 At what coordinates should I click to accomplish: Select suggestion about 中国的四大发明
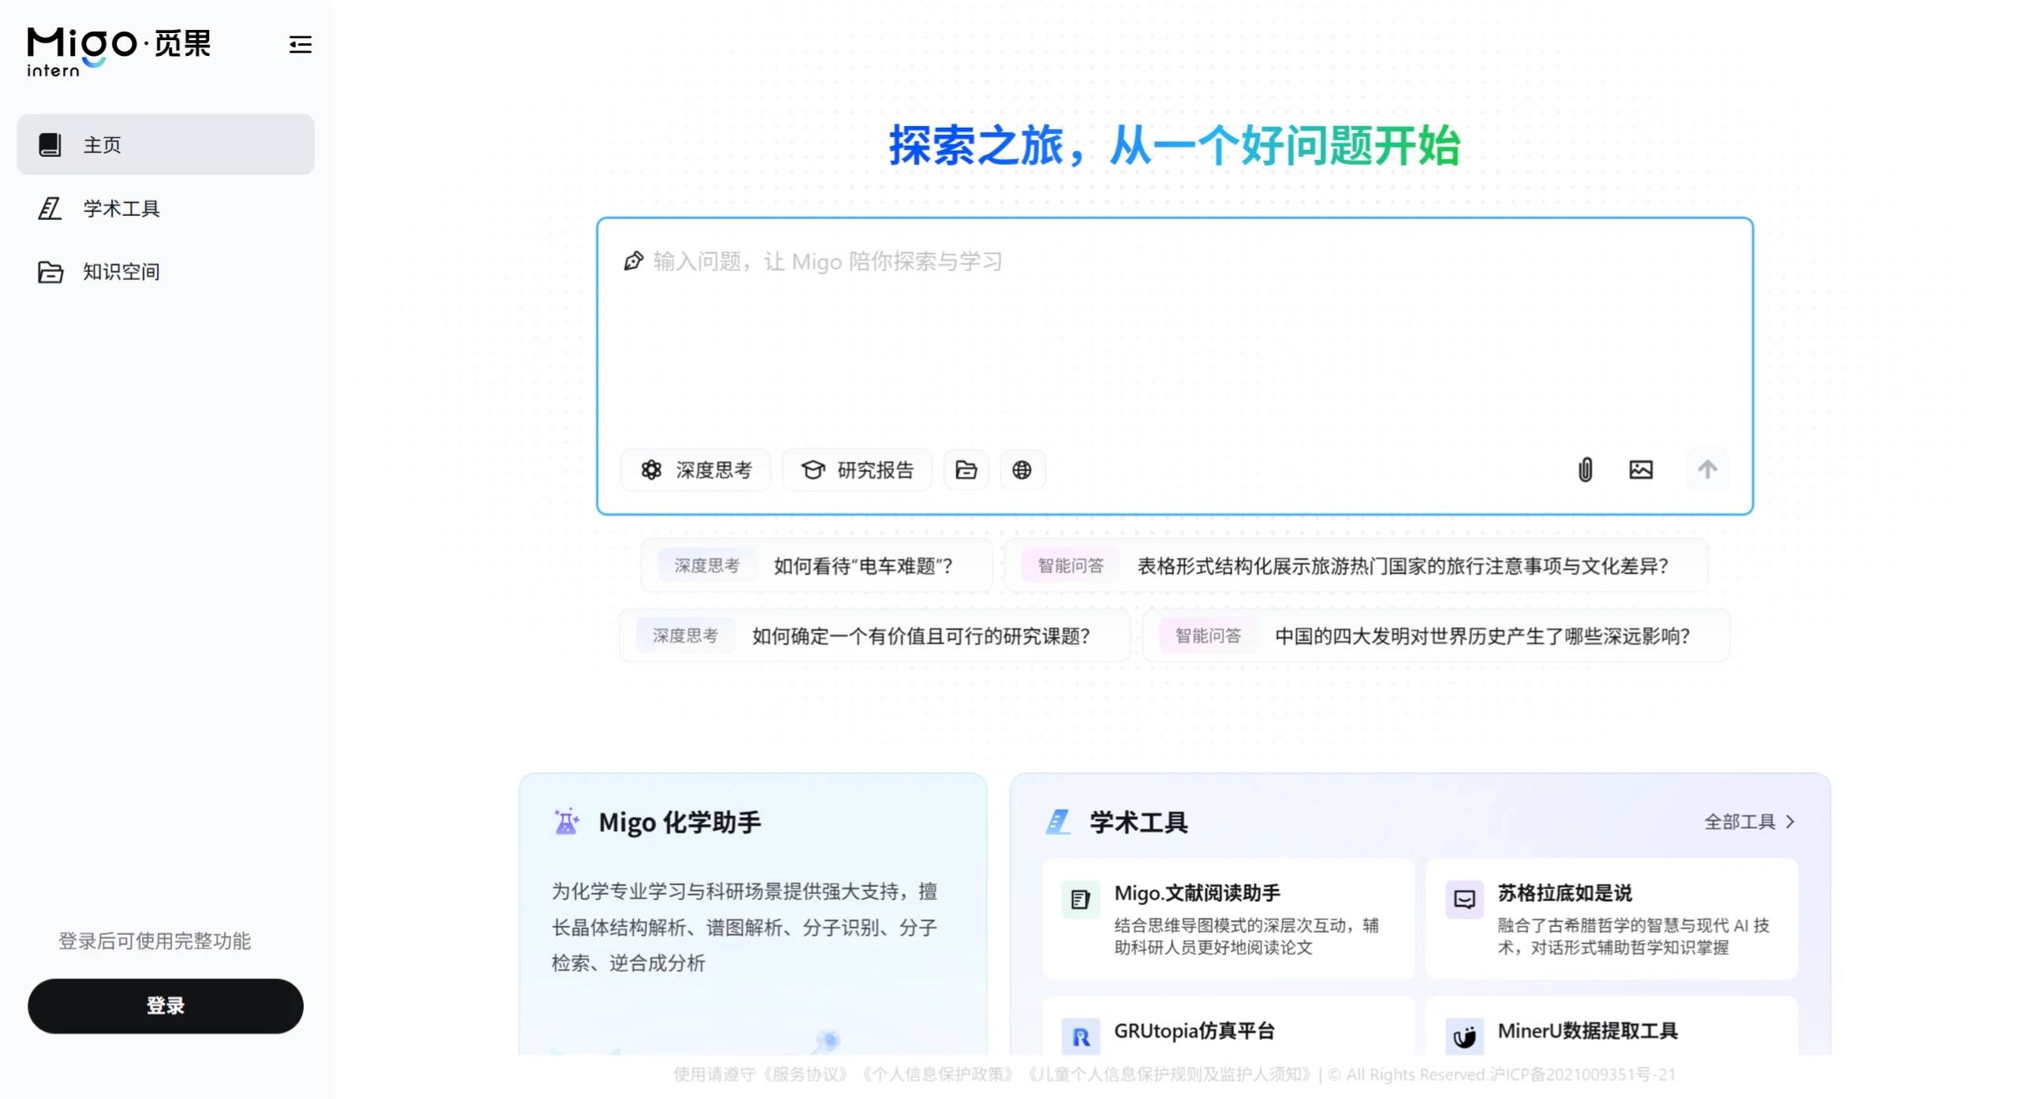pos(1436,635)
